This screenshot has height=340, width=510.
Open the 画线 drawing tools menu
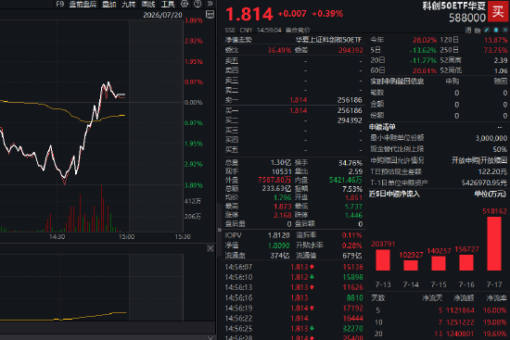pyautogui.click(x=148, y=4)
